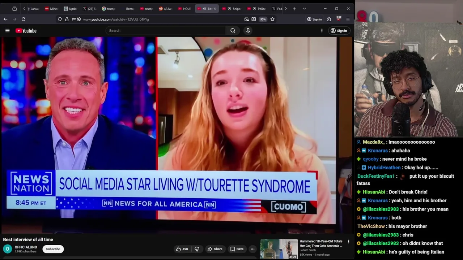
Task: Go forward with the browser forward arrow
Action: 14,19
